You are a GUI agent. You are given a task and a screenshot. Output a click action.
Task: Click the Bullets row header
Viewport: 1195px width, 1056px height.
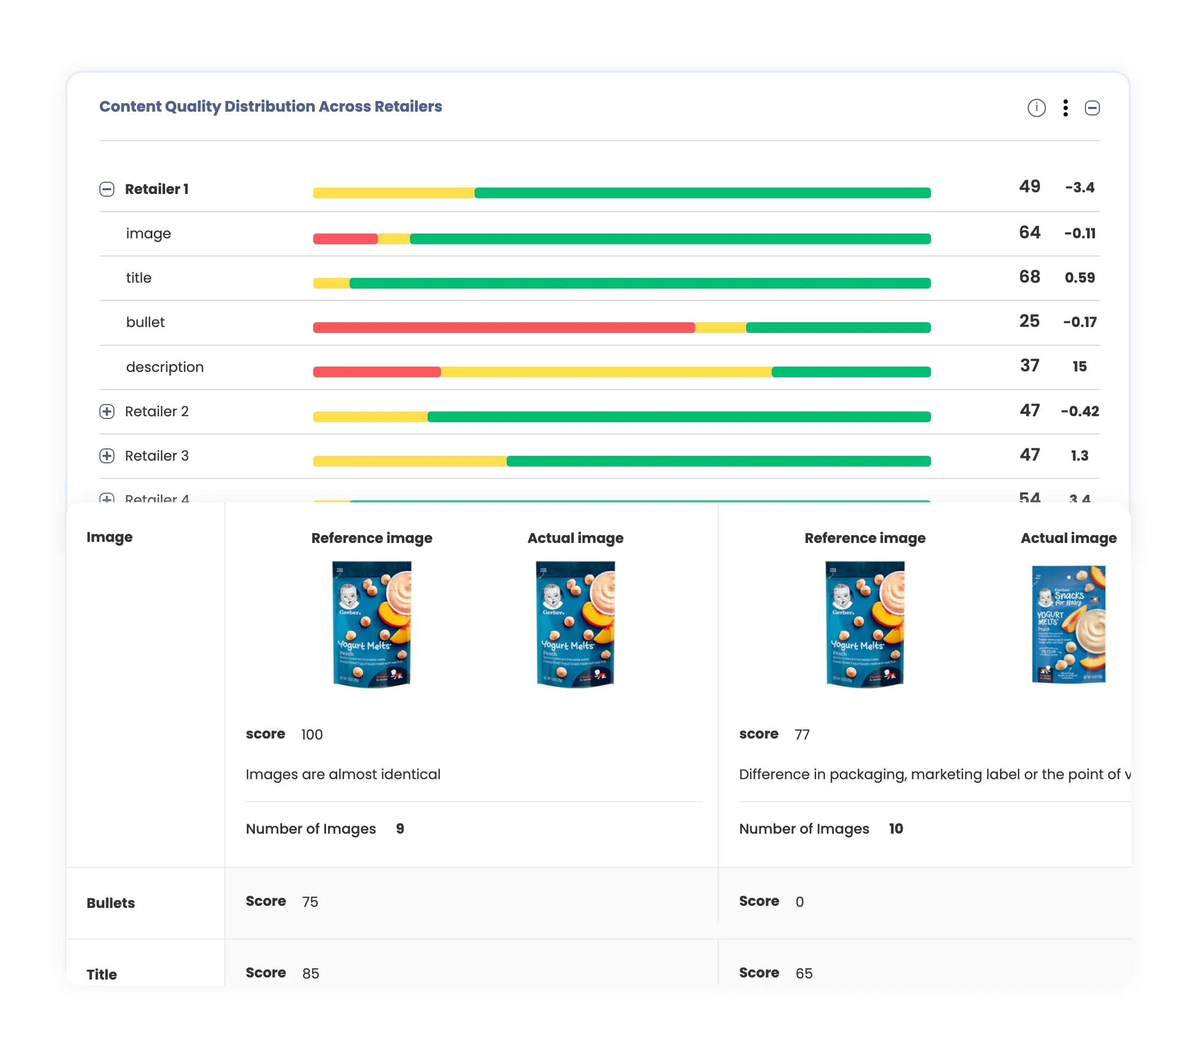[111, 902]
